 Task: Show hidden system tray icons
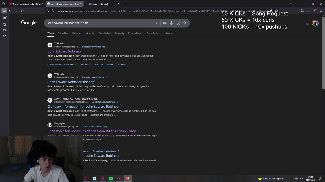click(292, 179)
